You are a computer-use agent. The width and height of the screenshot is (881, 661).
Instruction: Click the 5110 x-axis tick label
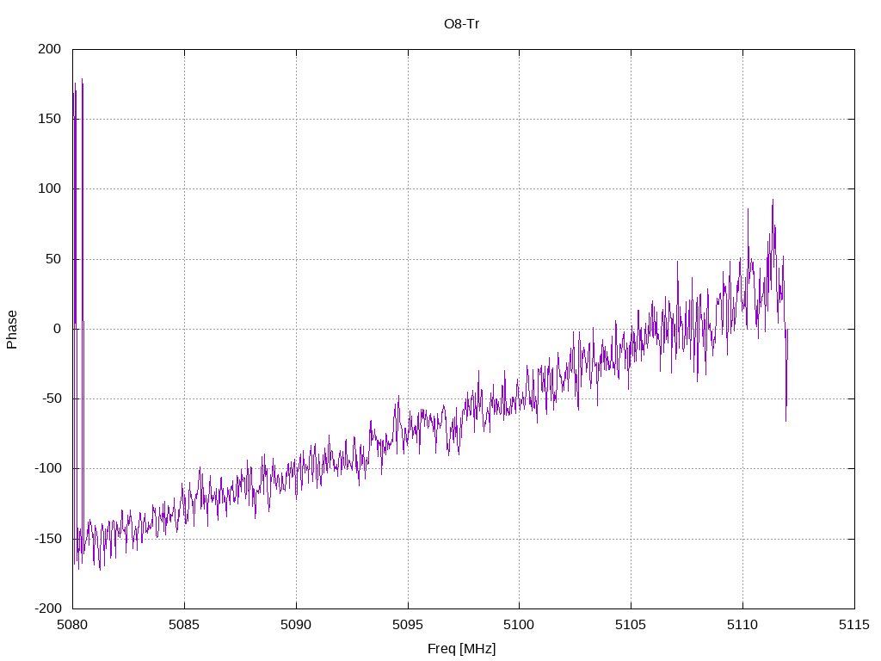(x=742, y=625)
